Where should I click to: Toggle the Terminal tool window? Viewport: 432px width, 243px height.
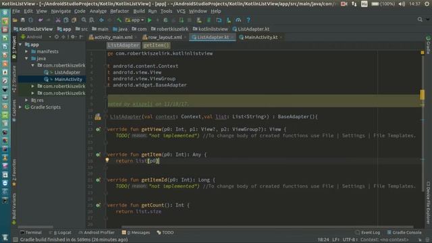click(x=31, y=232)
